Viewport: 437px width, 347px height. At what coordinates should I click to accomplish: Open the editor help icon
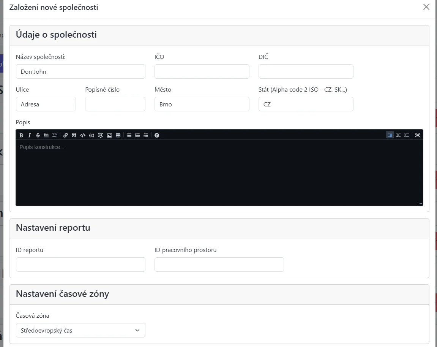[x=157, y=135]
